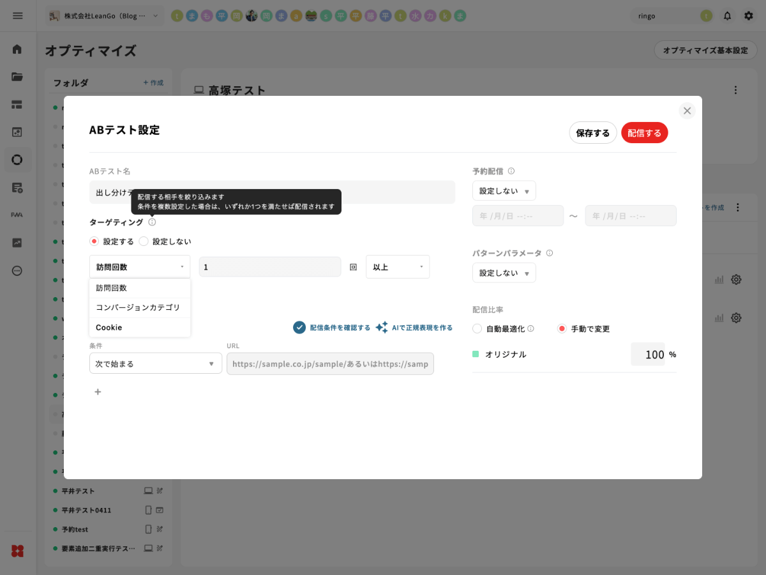
Task: Open the PWA icon in sidebar
Action: point(17,215)
